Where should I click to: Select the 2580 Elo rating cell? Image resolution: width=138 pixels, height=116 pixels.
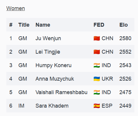pyautogui.click(x=125, y=38)
